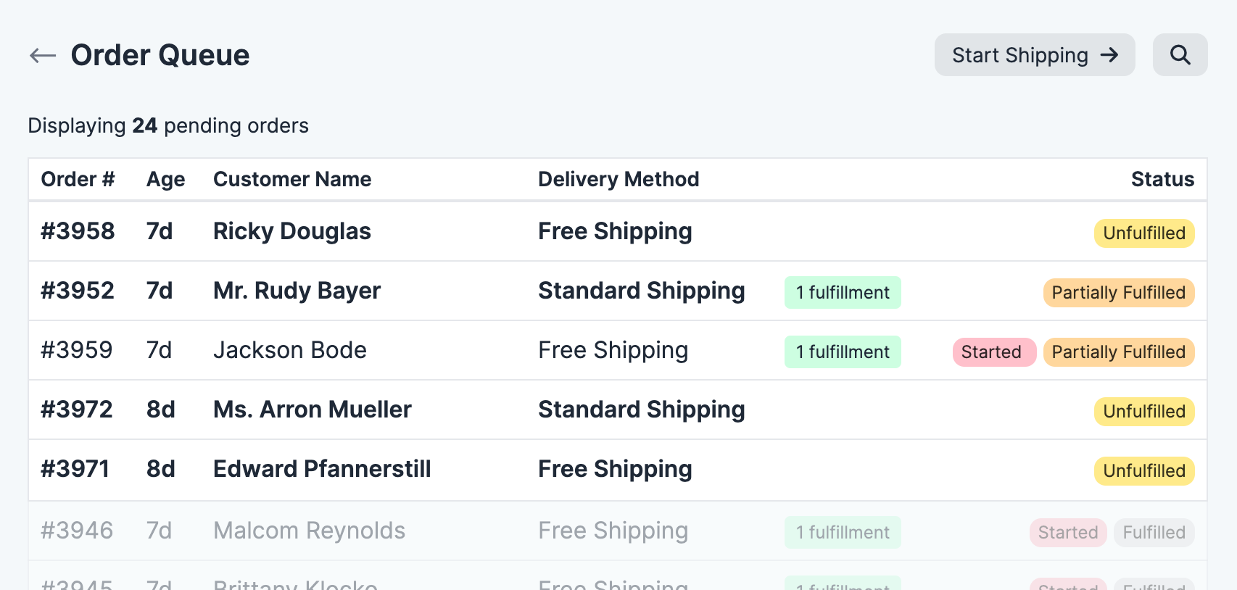Open search with the magnifying glass icon

(x=1180, y=54)
